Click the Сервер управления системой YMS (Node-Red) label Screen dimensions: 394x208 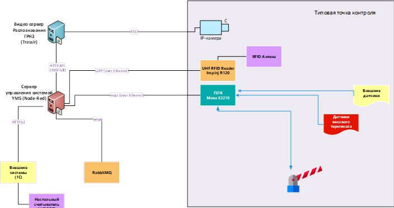tap(29, 93)
